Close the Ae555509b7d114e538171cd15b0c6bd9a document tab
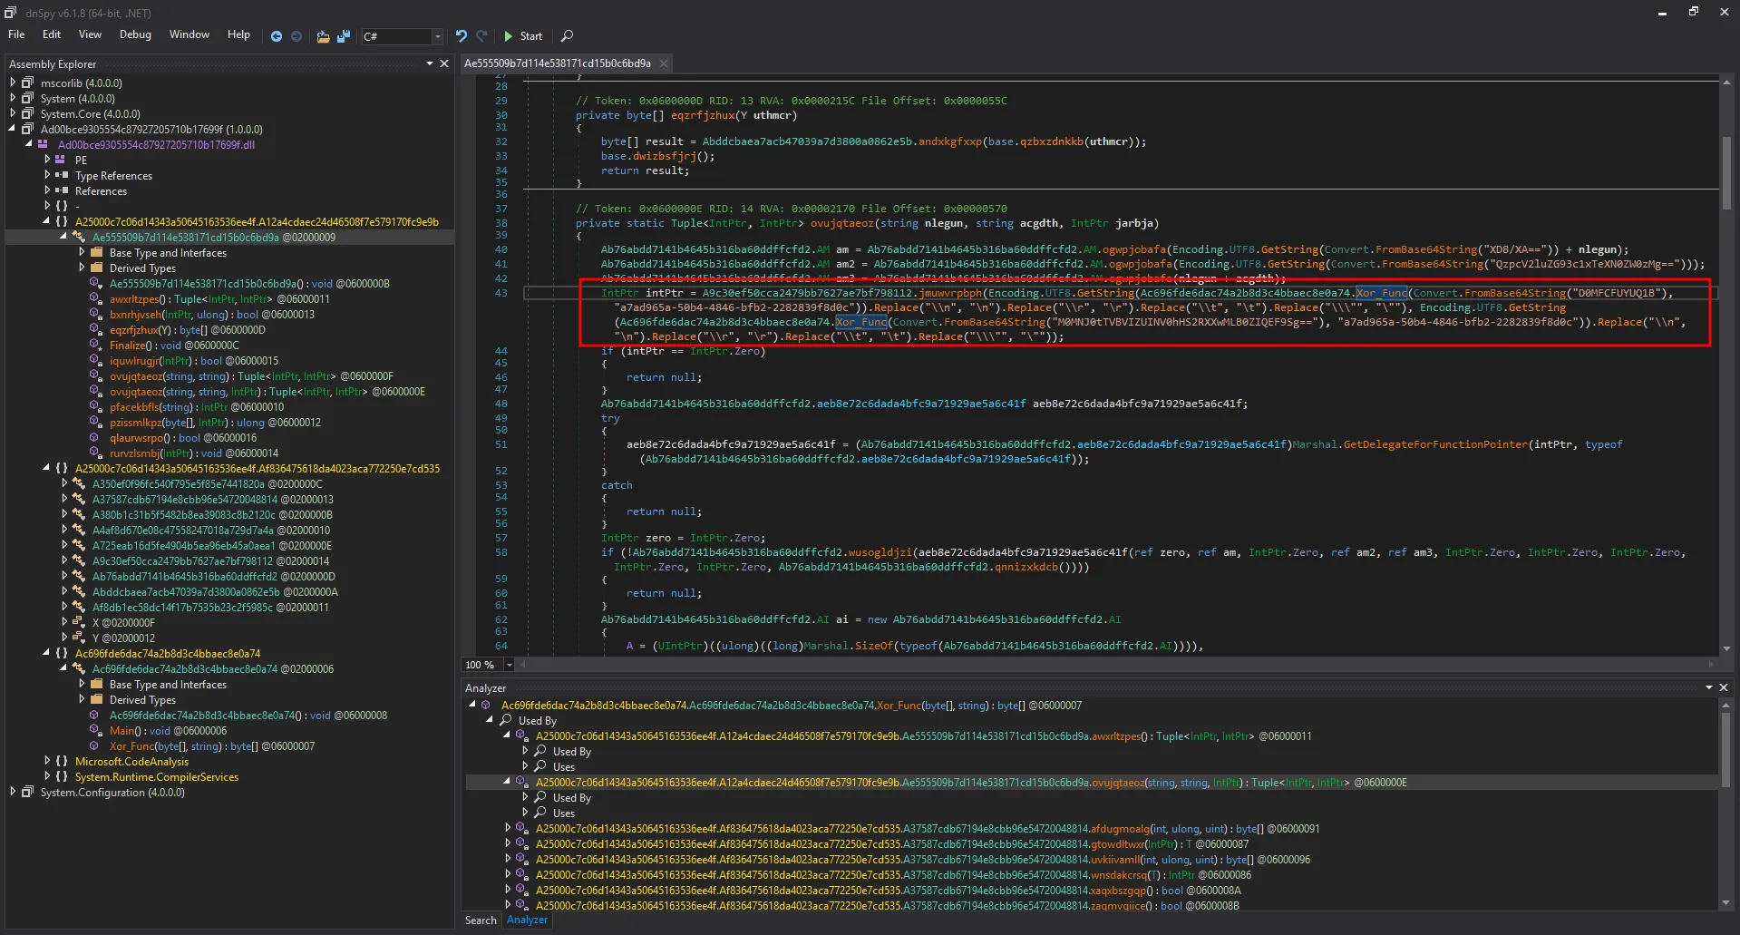This screenshot has width=1740, height=935. (664, 63)
